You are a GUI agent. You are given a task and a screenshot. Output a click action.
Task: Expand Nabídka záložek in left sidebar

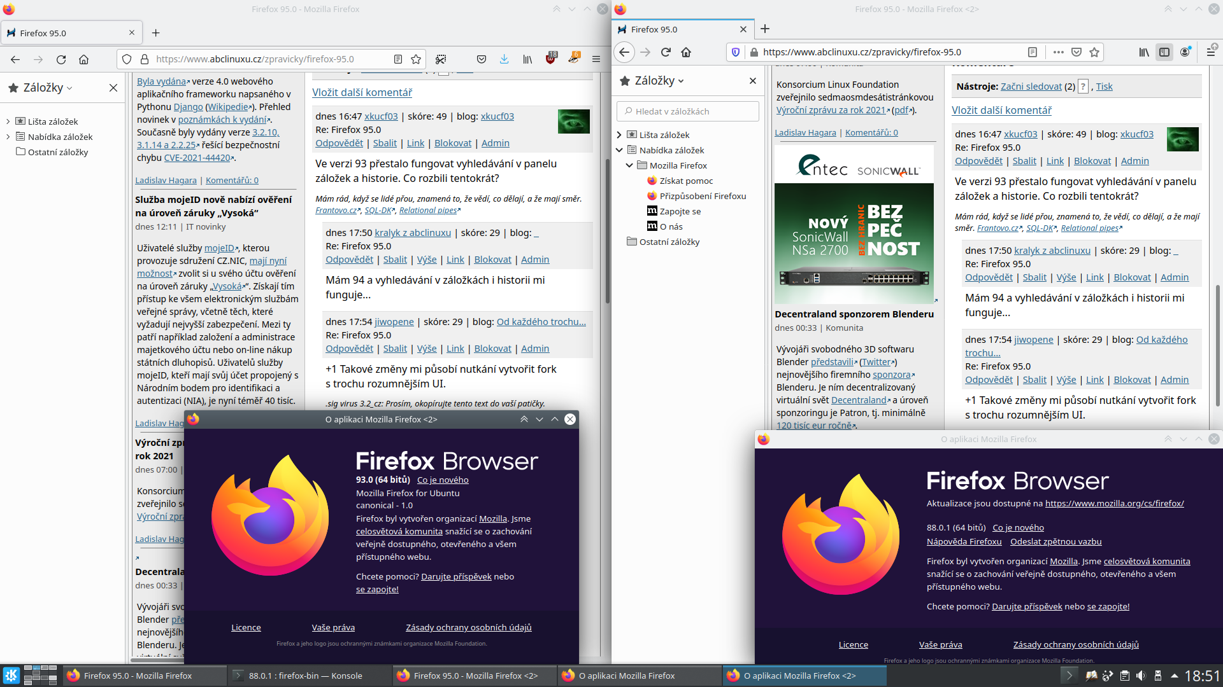coord(8,137)
